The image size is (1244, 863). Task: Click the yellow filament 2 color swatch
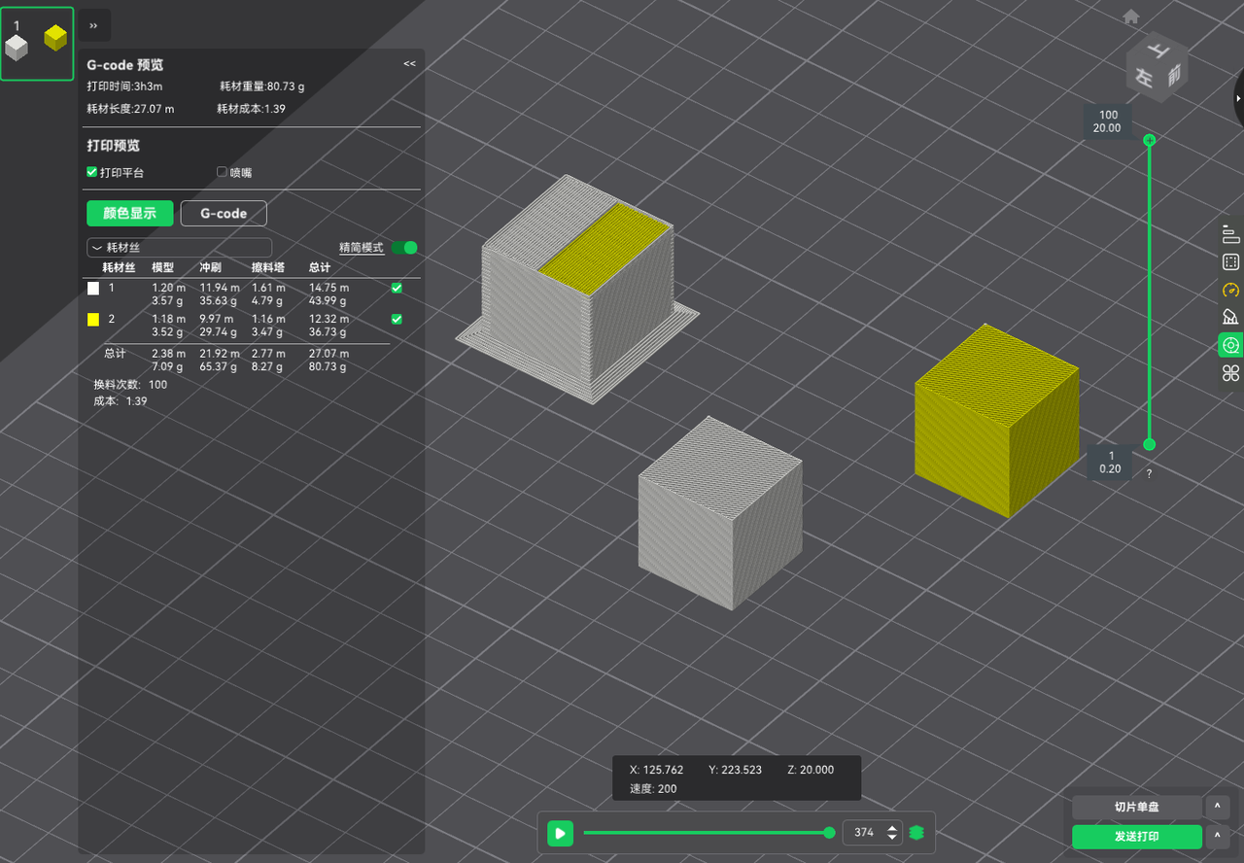(x=93, y=319)
